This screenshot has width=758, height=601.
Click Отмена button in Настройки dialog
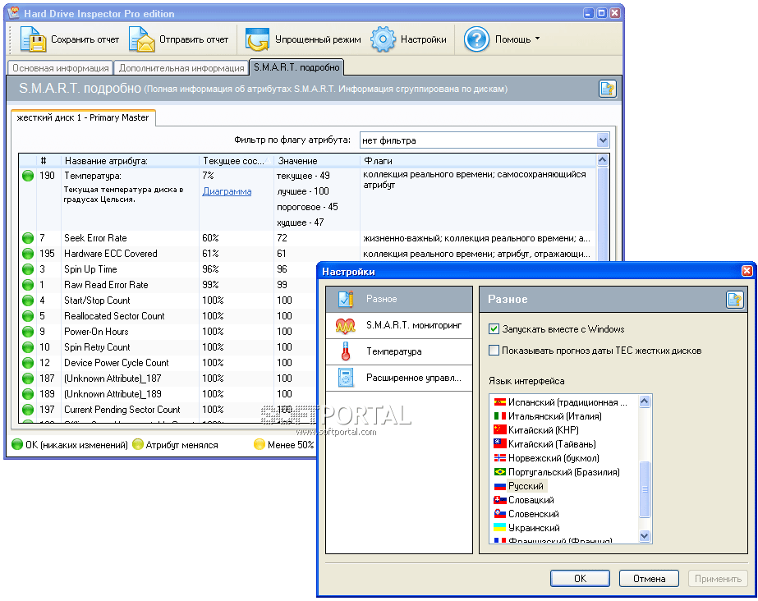(x=649, y=578)
